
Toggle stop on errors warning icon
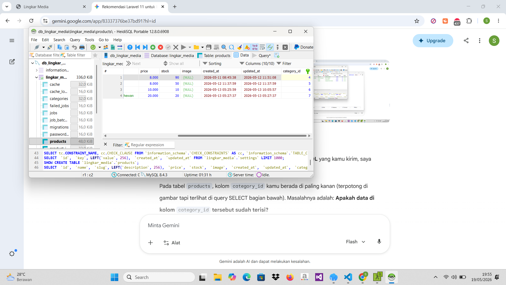click(x=247, y=47)
